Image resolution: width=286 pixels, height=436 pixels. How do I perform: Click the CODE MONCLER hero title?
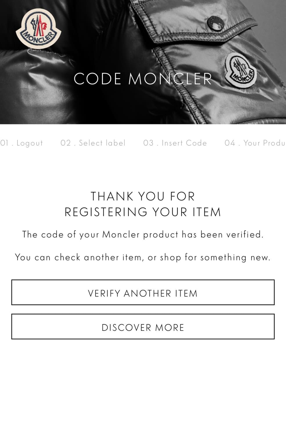[x=143, y=79]
